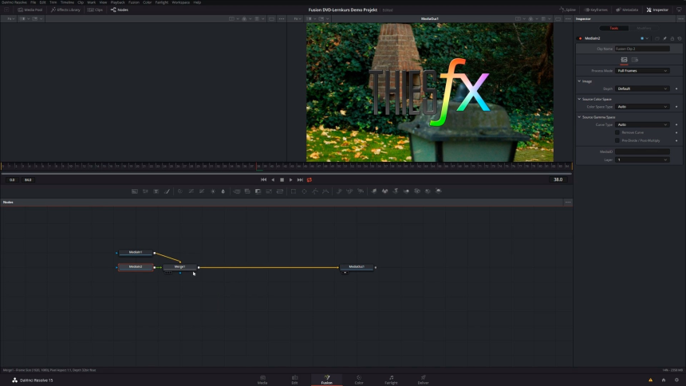Add a Polygon mask from the toolbar

[315, 191]
